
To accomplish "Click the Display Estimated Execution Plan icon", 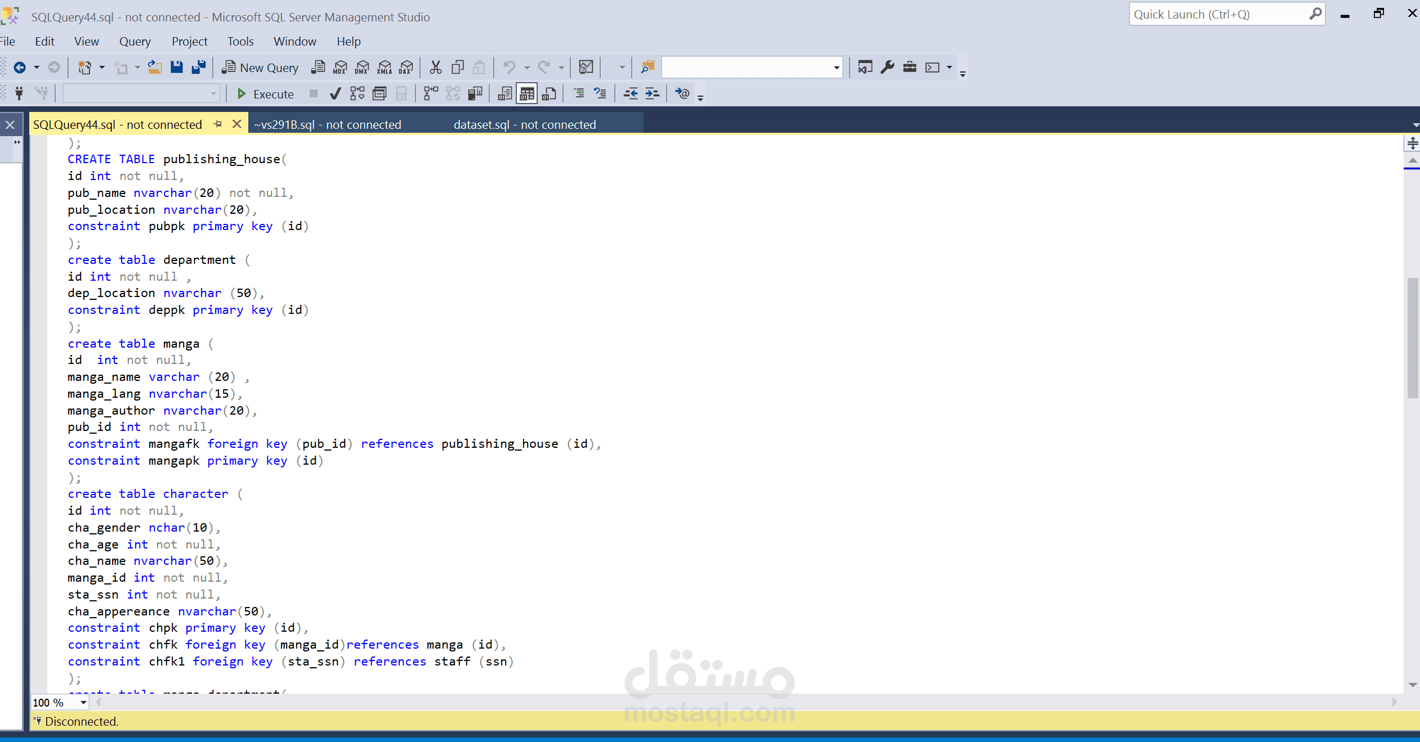I will point(357,94).
